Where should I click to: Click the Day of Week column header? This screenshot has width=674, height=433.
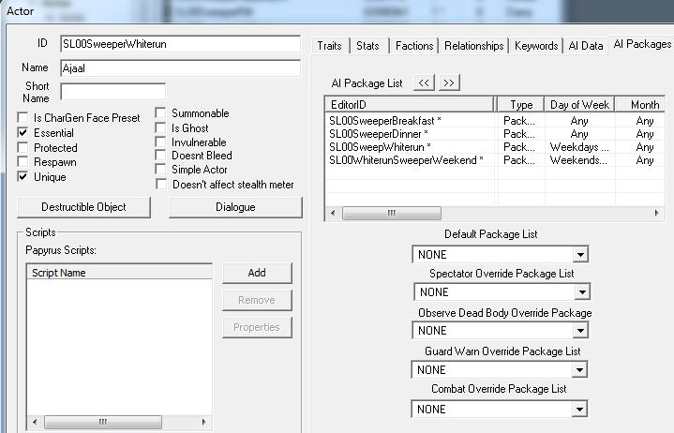579,105
